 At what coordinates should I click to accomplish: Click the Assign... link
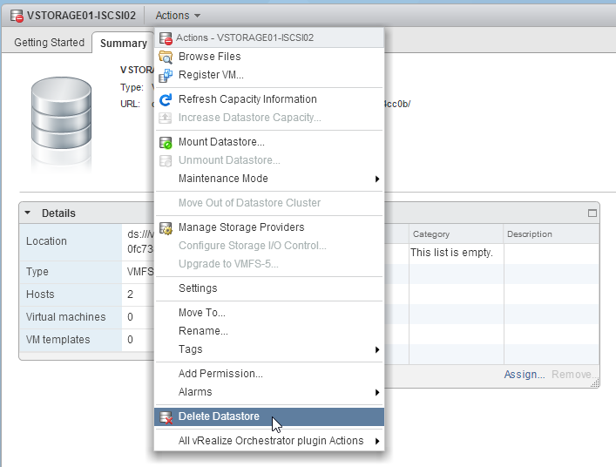[524, 375]
